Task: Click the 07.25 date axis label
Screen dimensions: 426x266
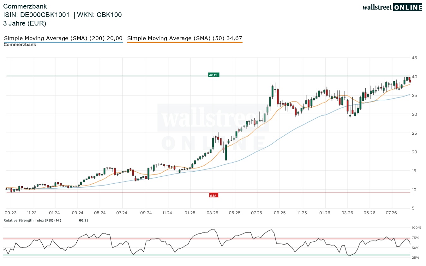Action: coord(256,213)
